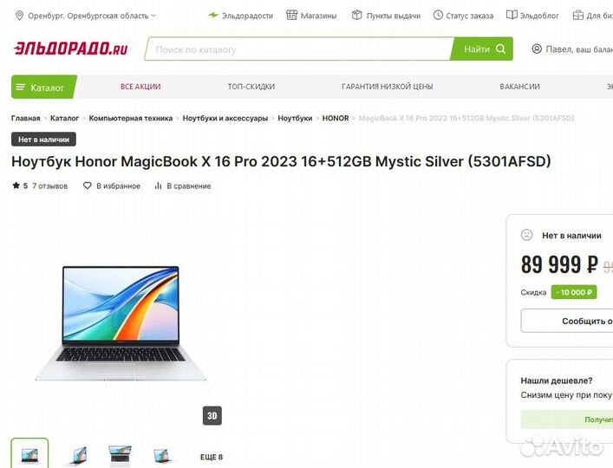Open the Магазины store icon link
The height and width of the screenshot is (468, 613).
291,16
